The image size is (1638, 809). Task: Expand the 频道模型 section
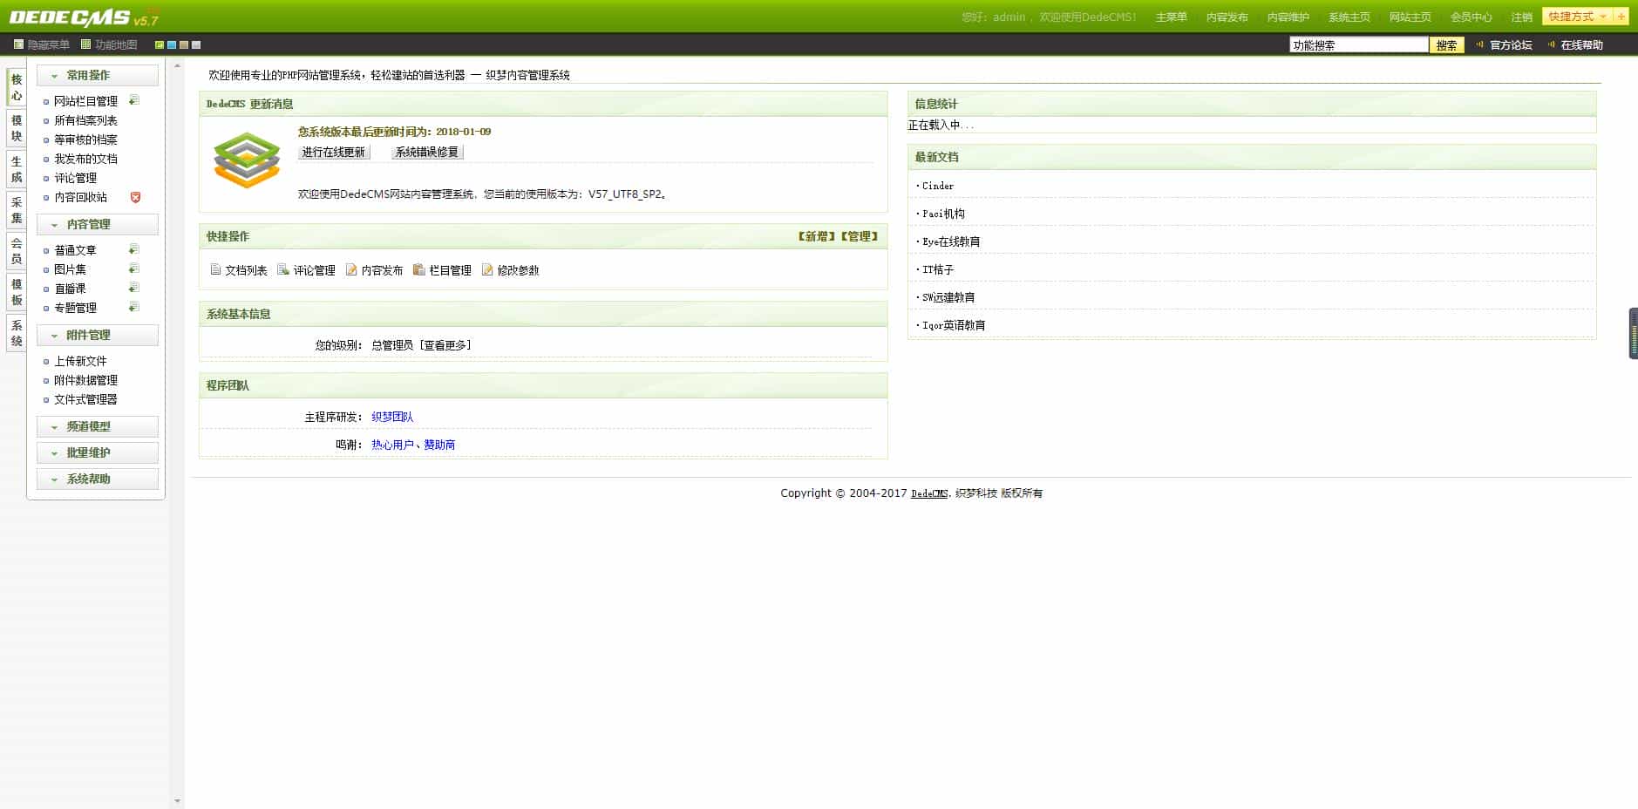[x=98, y=426]
